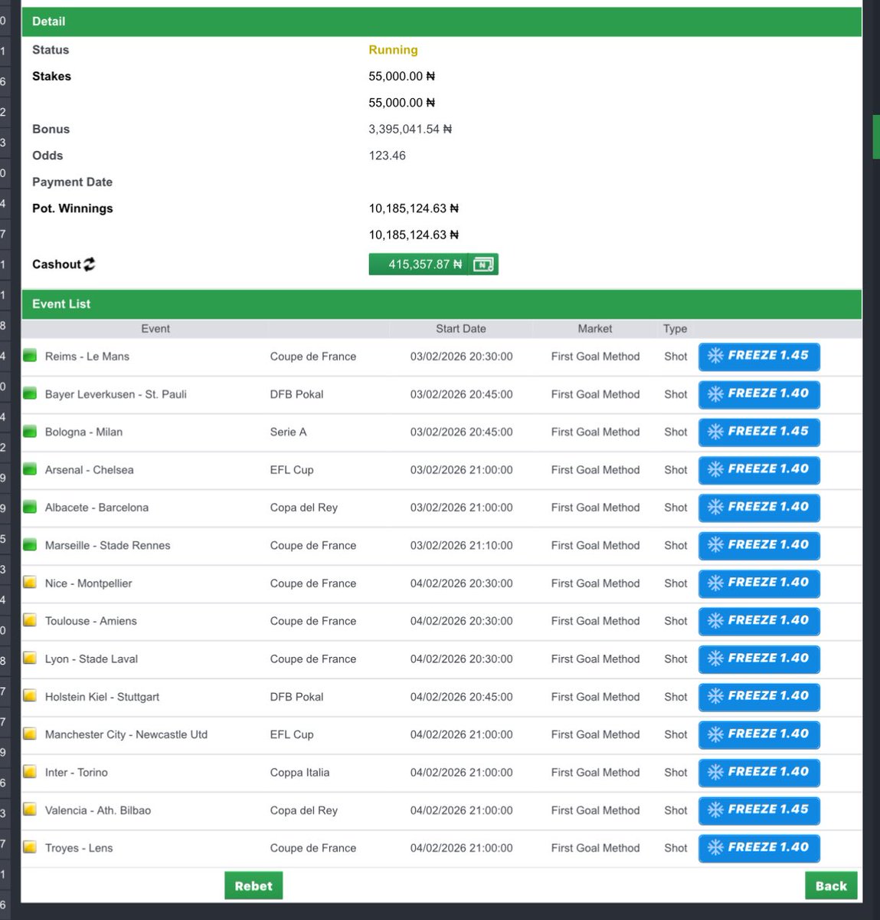The image size is (880, 920).
Task: Click yellow status icon for Manchester City - Newcastle
Action: click(x=30, y=734)
